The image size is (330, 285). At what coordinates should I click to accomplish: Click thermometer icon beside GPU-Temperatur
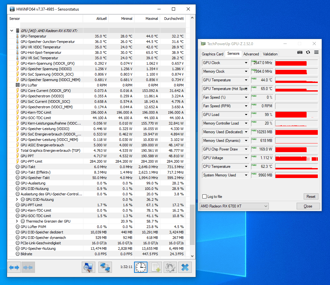click(x=17, y=36)
